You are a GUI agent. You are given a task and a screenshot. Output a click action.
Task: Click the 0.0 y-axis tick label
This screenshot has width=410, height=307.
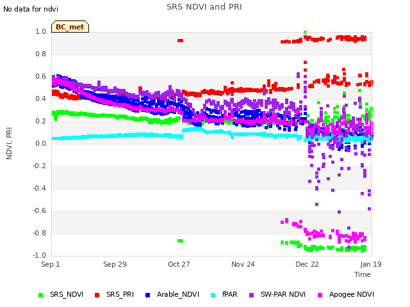(x=40, y=143)
